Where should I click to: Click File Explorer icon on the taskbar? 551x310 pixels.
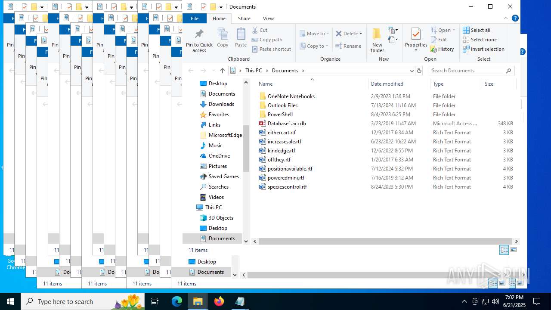click(x=198, y=301)
